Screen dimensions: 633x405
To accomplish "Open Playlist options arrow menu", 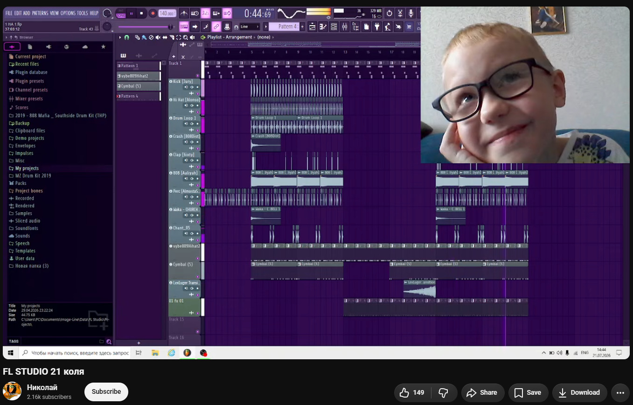I will [120, 37].
